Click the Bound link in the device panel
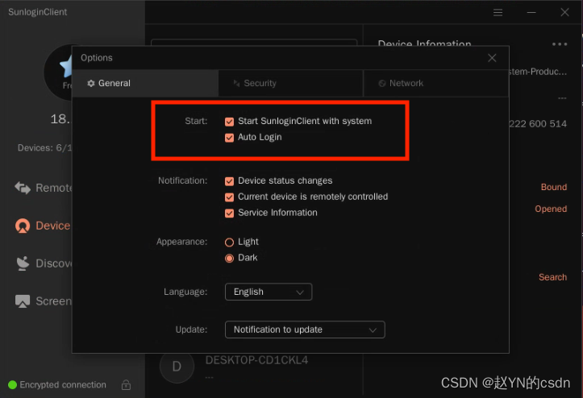Screen dimensions: 583x398 pos(554,187)
